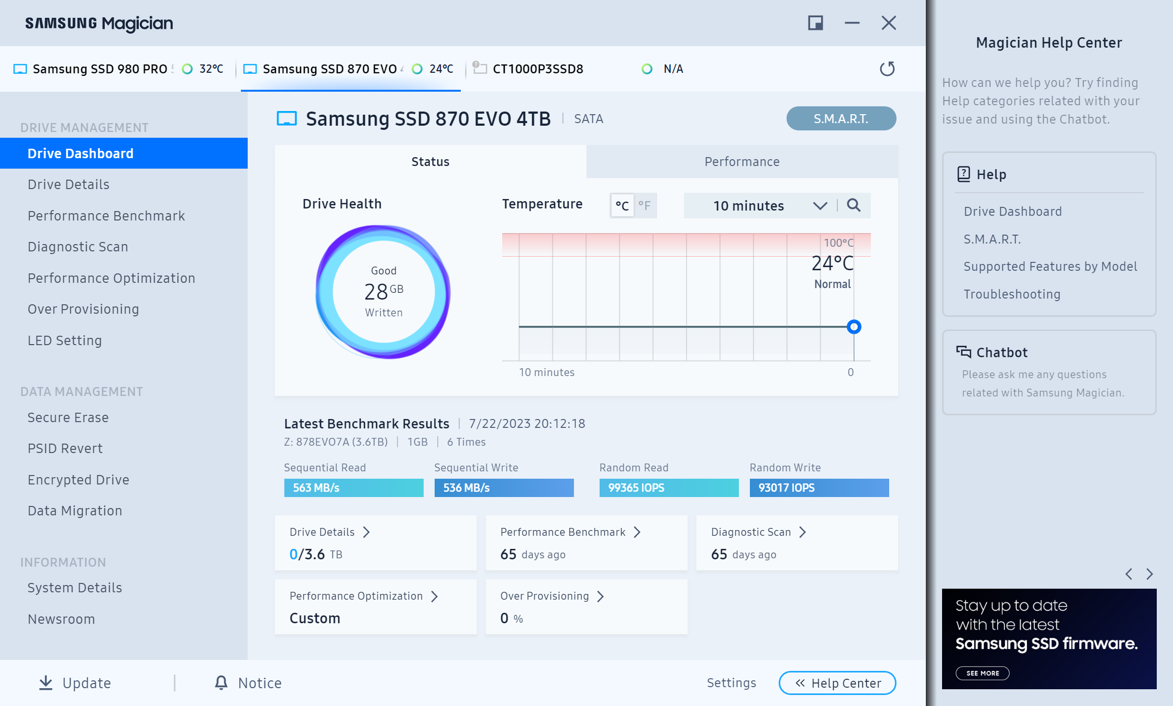Open the Chatbot panel
Screen dimensions: 1173x706
click(1049, 372)
